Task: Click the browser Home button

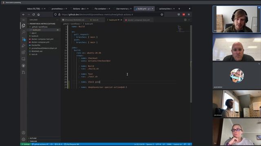Action: 38,15
